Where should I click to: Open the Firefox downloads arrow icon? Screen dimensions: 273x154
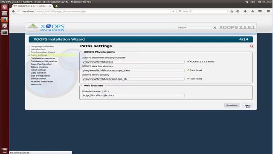245,12
